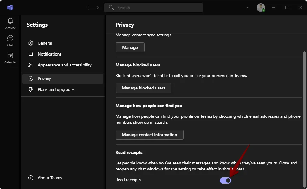The width and height of the screenshot is (307, 189).
Task: Click the Privacy shield icon
Action: (31, 79)
